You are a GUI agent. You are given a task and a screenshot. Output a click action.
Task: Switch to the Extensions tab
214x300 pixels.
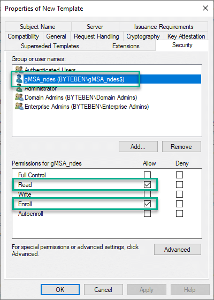(126, 46)
